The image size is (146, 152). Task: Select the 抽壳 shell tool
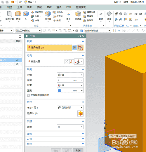(x=35, y=20)
